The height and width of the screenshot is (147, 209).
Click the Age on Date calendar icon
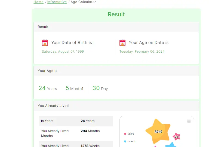point(122,43)
